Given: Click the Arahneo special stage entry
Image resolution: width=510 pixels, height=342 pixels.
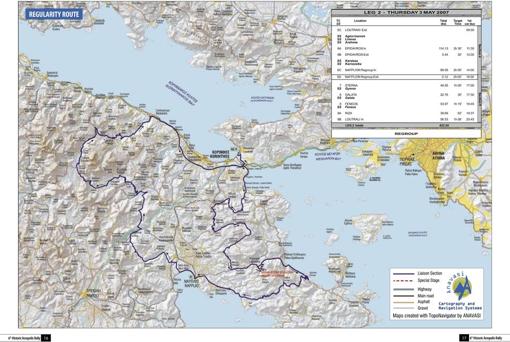Looking at the screenshot, I should pyautogui.click(x=351, y=42).
